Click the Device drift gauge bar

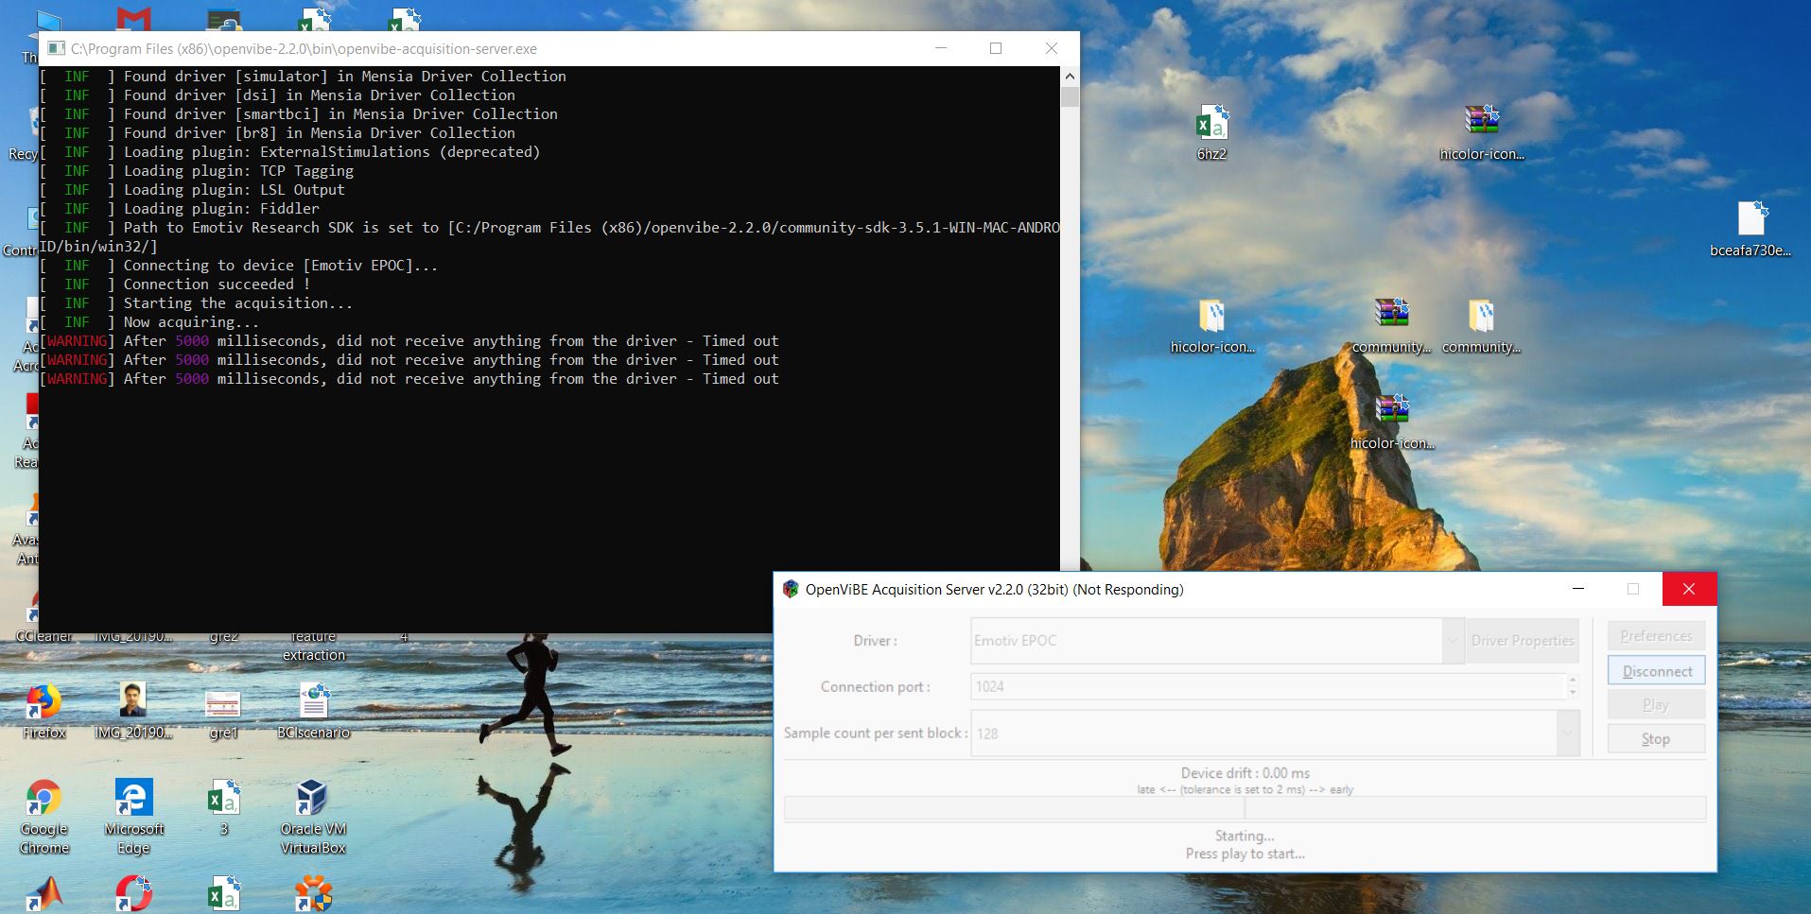coord(1245,808)
